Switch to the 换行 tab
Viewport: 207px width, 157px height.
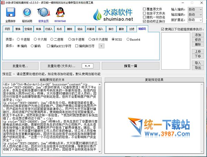[x=111, y=29]
